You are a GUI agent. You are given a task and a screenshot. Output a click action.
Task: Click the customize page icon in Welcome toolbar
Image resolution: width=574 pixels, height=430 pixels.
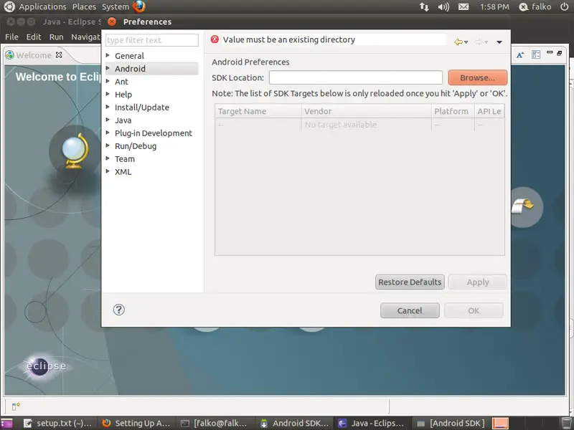click(536, 55)
